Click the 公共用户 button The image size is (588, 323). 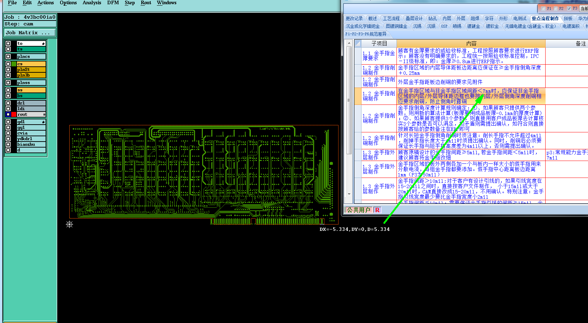point(359,210)
